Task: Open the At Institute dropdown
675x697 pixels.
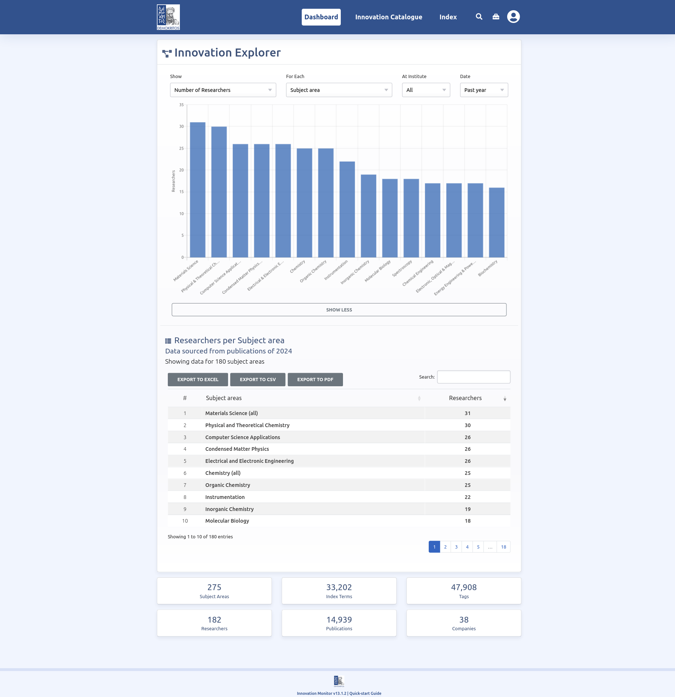Action: 426,90
